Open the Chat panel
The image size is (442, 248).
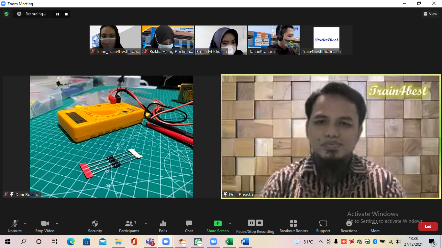pos(189,224)
